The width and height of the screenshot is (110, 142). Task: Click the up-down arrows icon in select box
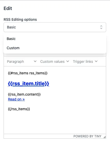(101, 27)
